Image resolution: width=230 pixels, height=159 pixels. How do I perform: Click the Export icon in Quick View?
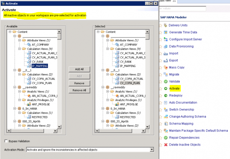166,61
